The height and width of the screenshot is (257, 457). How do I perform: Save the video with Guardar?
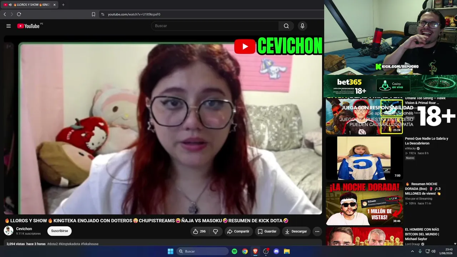tap(267, 231)
